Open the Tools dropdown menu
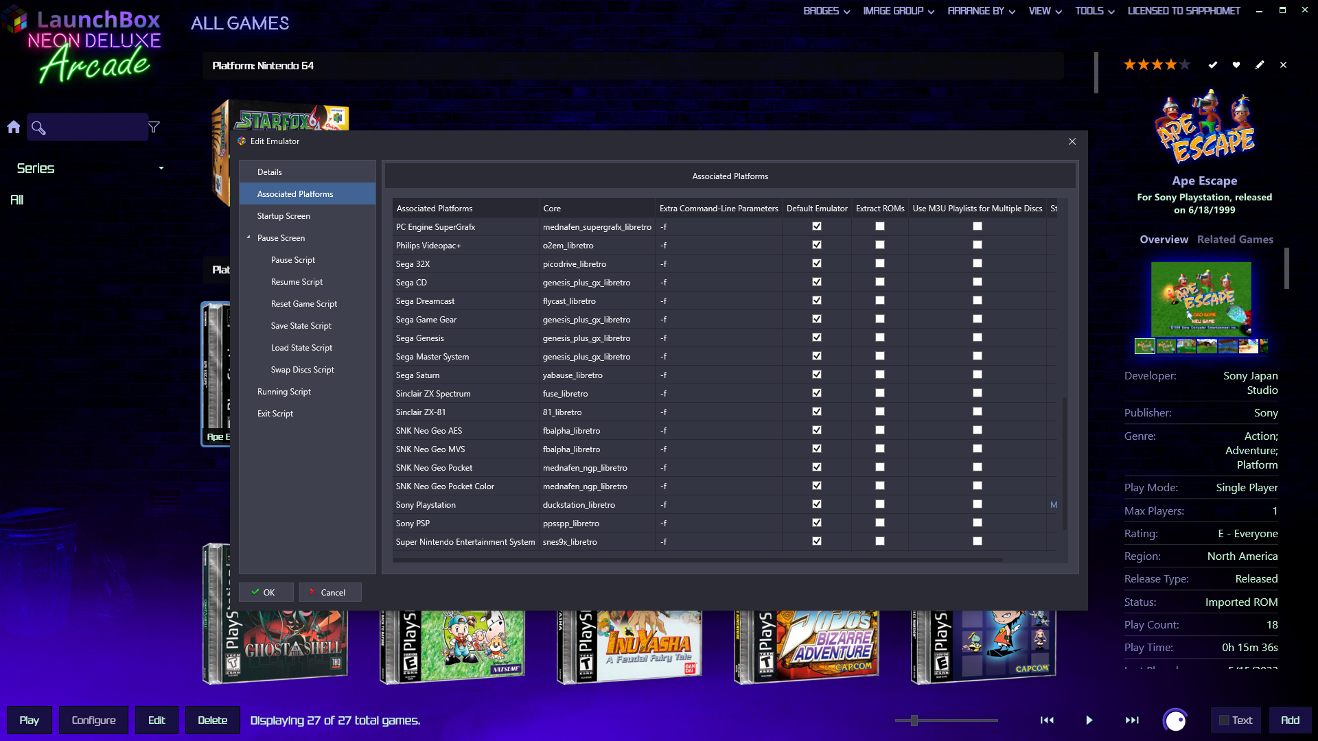The width and height of the screenshot is (1318, 741). 1094,11
